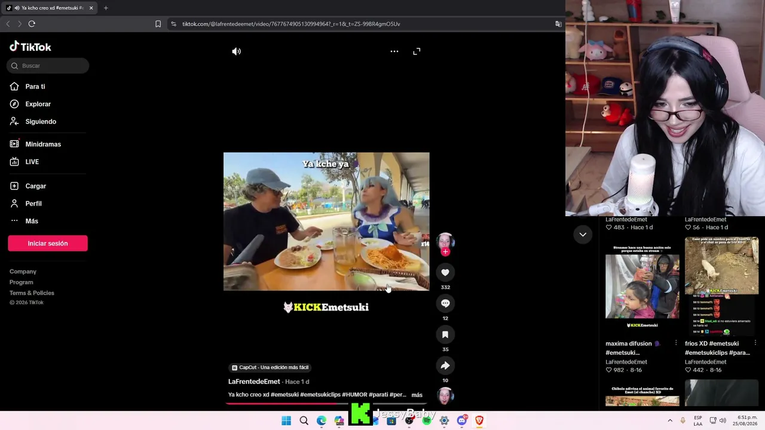765x430 pixels.
Task: Open Microsoft Edge from the taskbar
Action: tap(322, 420)
